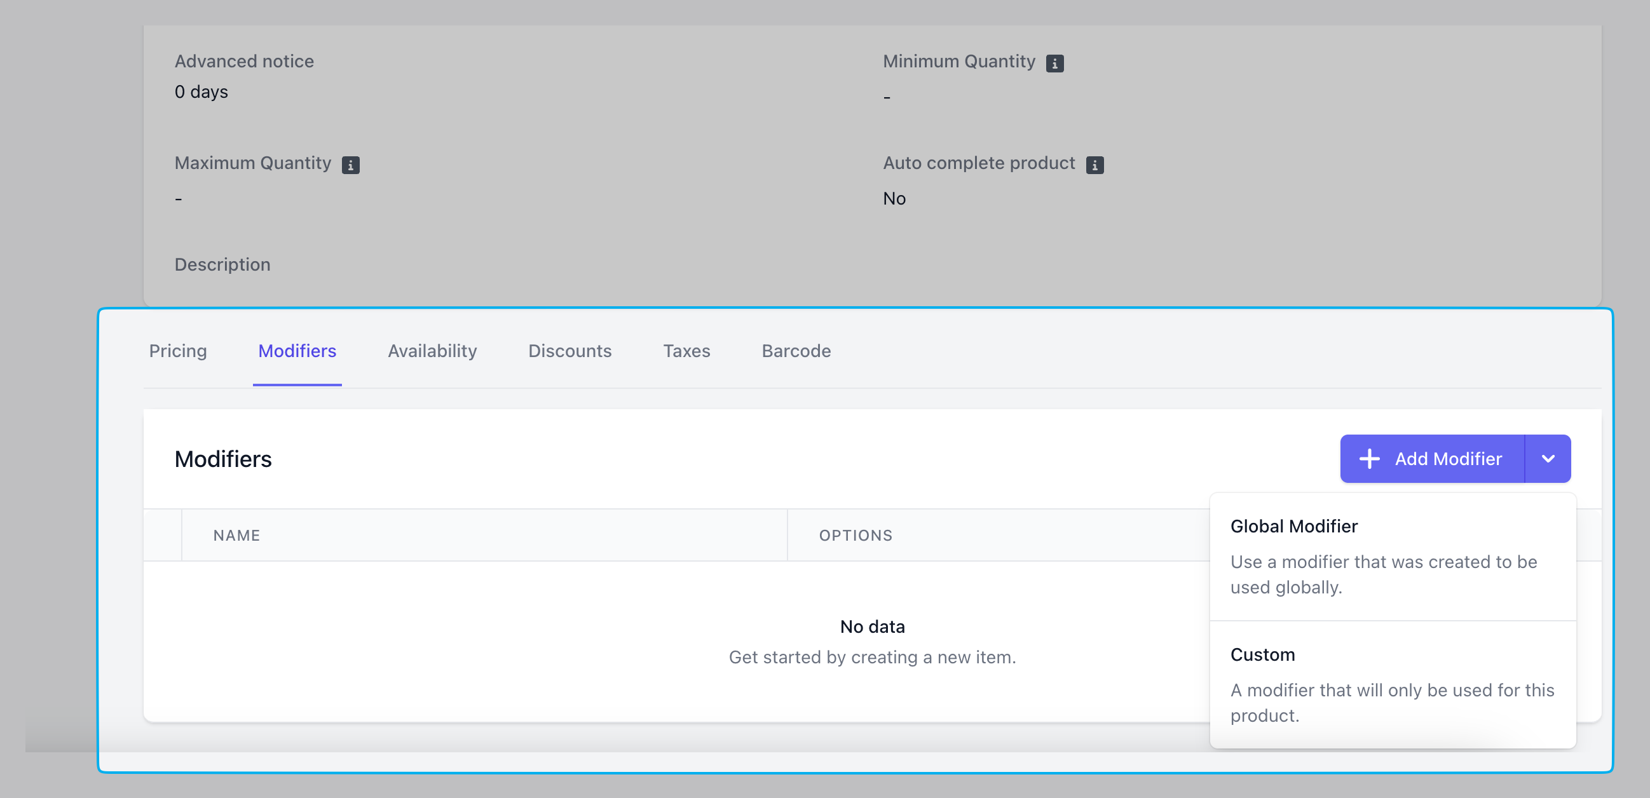Image resolution: width=1650 pixels, height=798 pixels.
Task: Click the OPTIONS column header
Action: click(855, 536)
